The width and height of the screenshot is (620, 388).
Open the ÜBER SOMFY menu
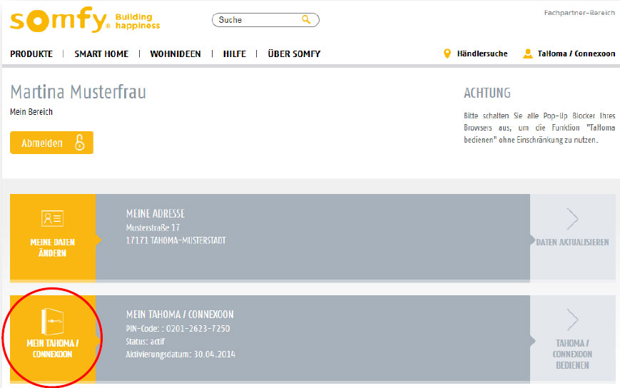(x=294, y=53)
